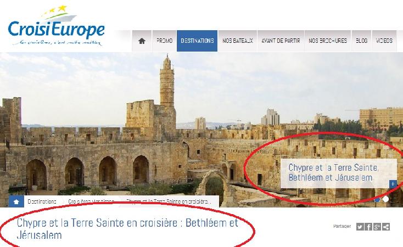This screenshot has height=247, width=403.
Task: Open the Nos Brochures menu
Action: (x=328, y=41)
